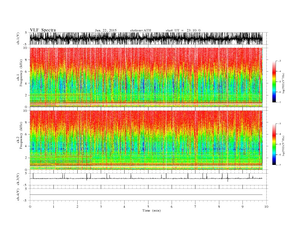Click the "0" tick on the time axis

[30, 207]
